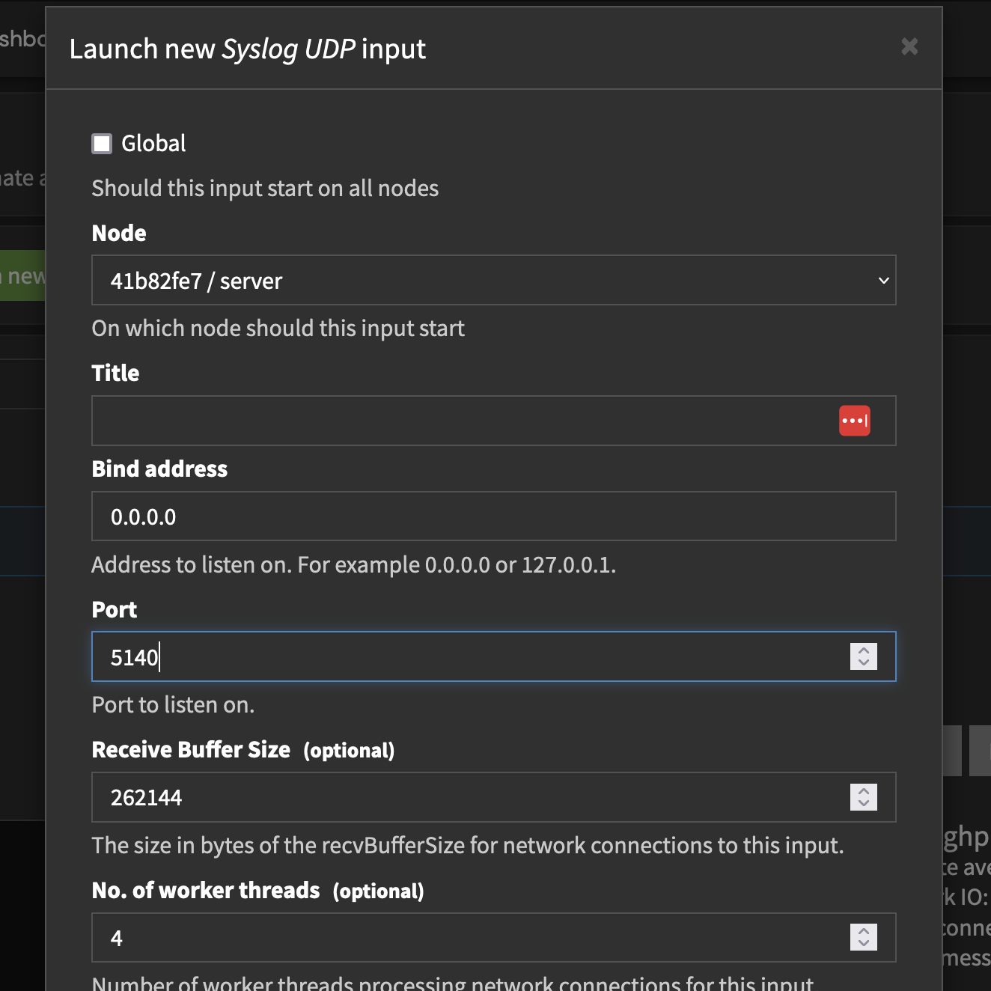Raise worker threads count with up arrow
The width and height of the screenshot is (991, 991).
tap(864, 931)
